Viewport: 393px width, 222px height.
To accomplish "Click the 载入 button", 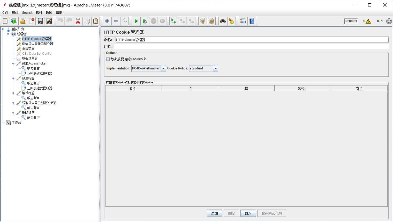I will point(248,213).
